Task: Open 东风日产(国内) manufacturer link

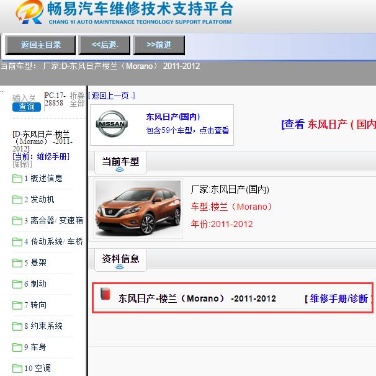Action: pos(173,117)
